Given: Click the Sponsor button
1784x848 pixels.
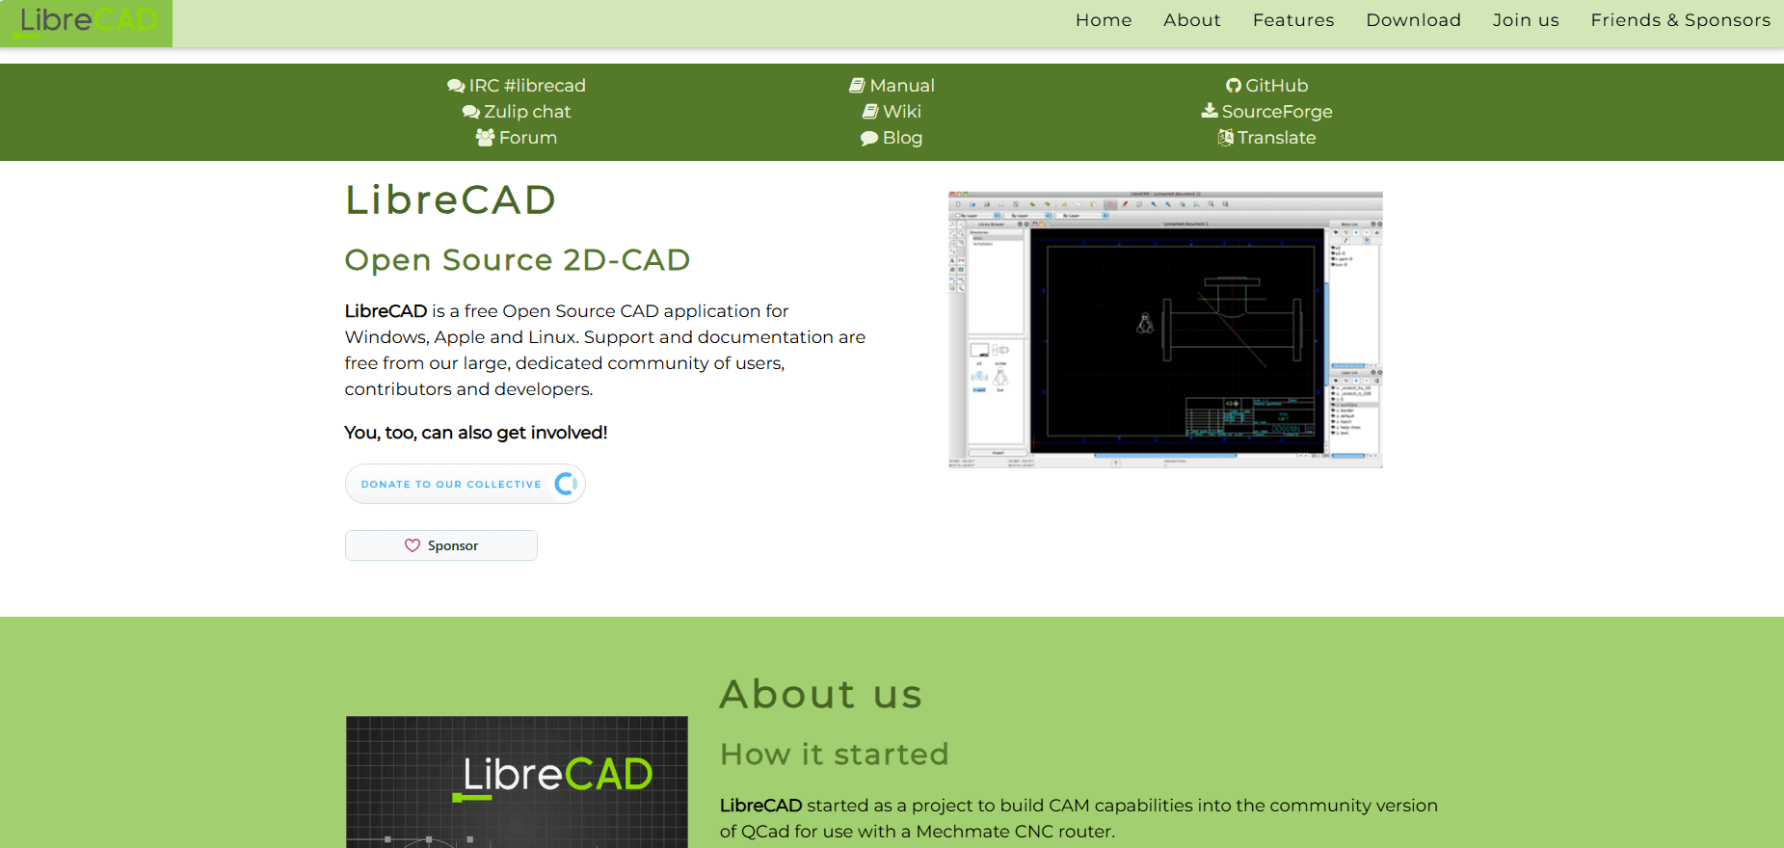Looking at the screenshot, I should (441, 545).
